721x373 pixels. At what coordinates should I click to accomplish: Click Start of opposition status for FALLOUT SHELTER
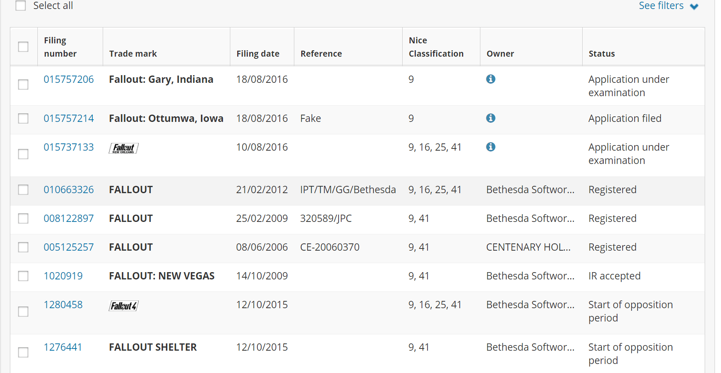(x=630, y=354)
